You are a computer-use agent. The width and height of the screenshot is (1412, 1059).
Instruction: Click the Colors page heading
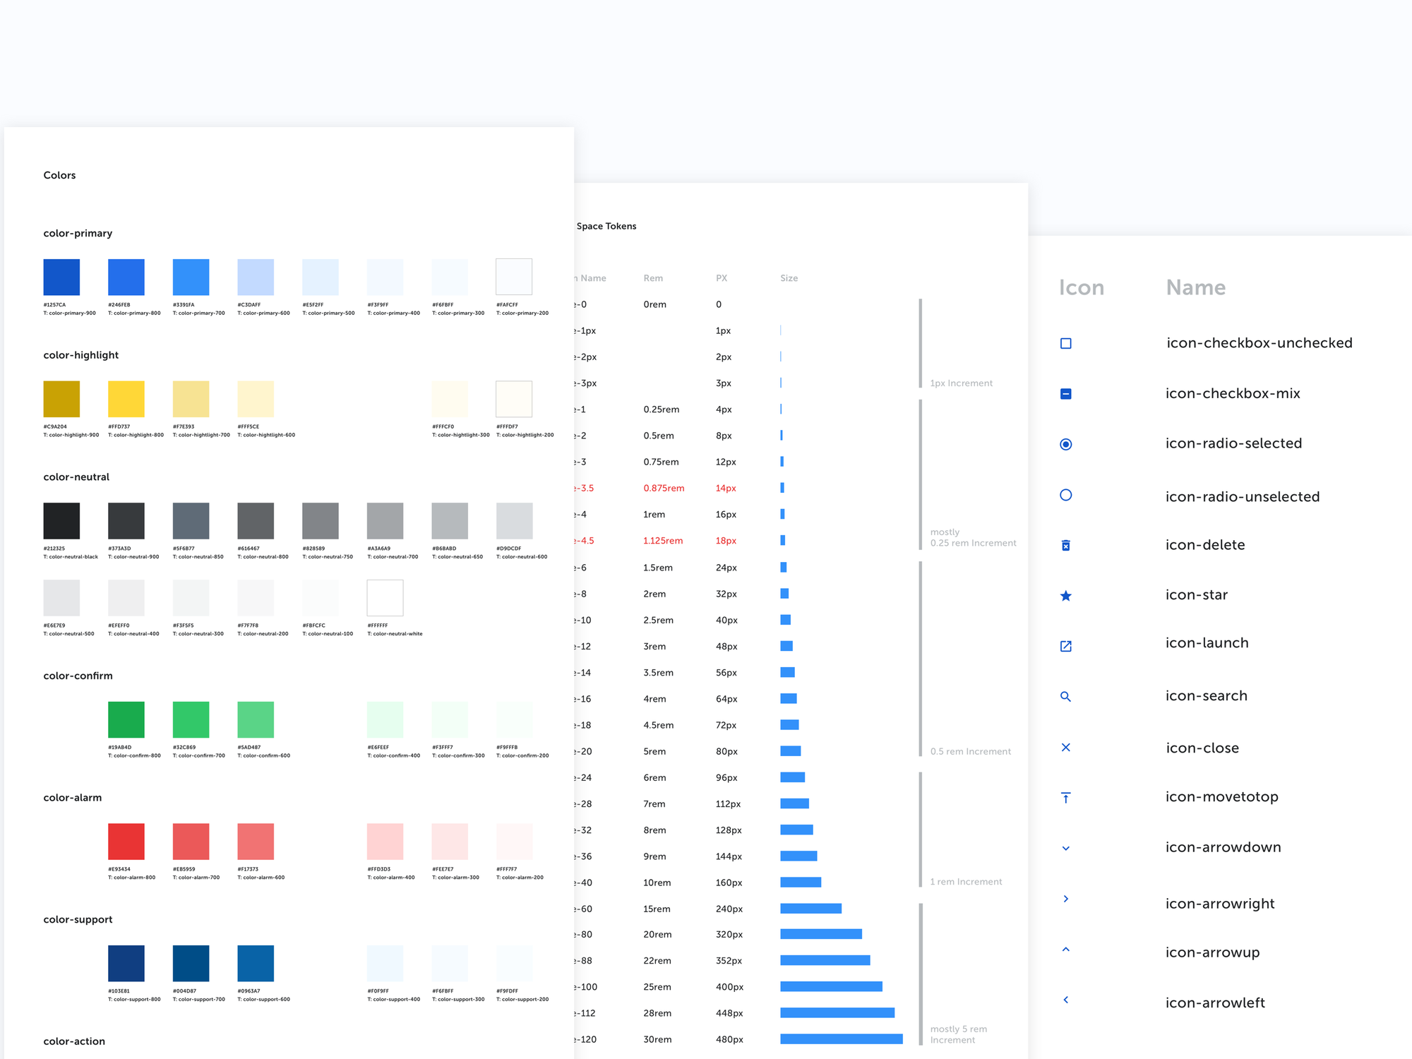tap(59, 174)
